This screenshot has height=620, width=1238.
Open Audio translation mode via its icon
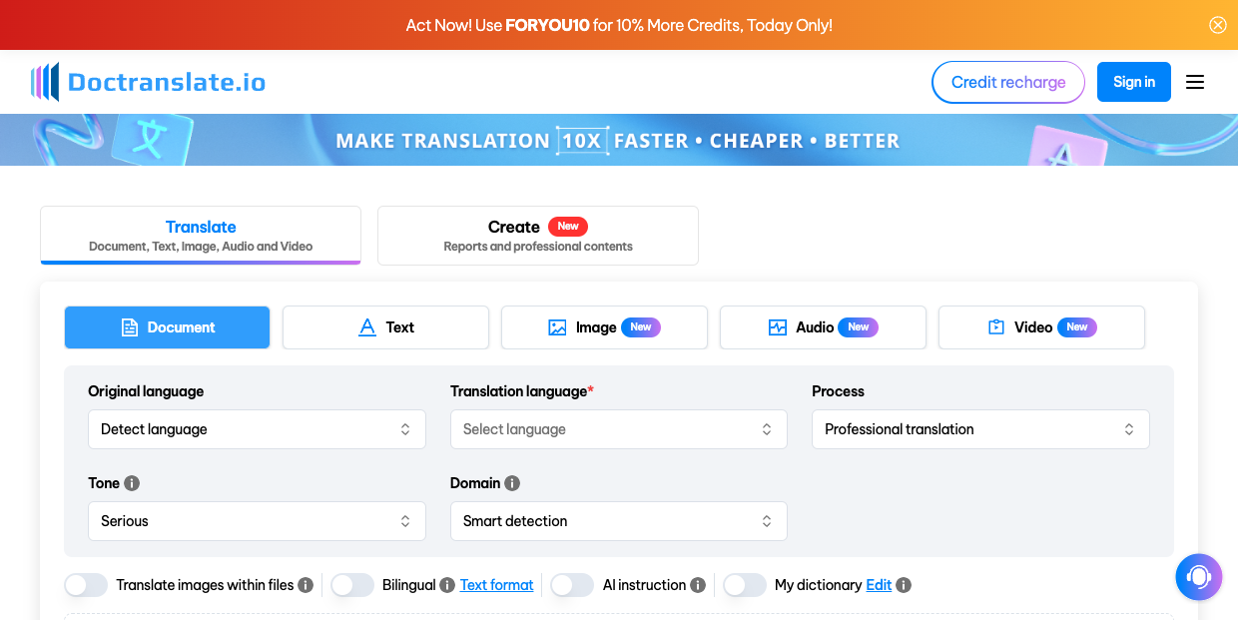point(778,326)
